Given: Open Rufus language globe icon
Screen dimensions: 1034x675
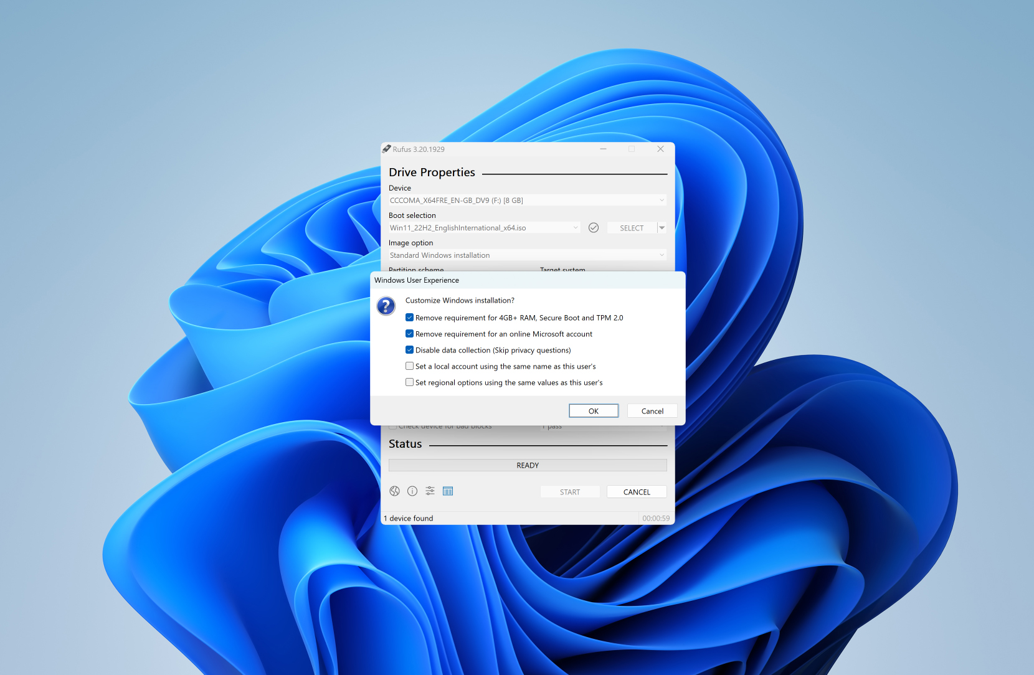Looking at the screenshot, I should coord(394,491).
